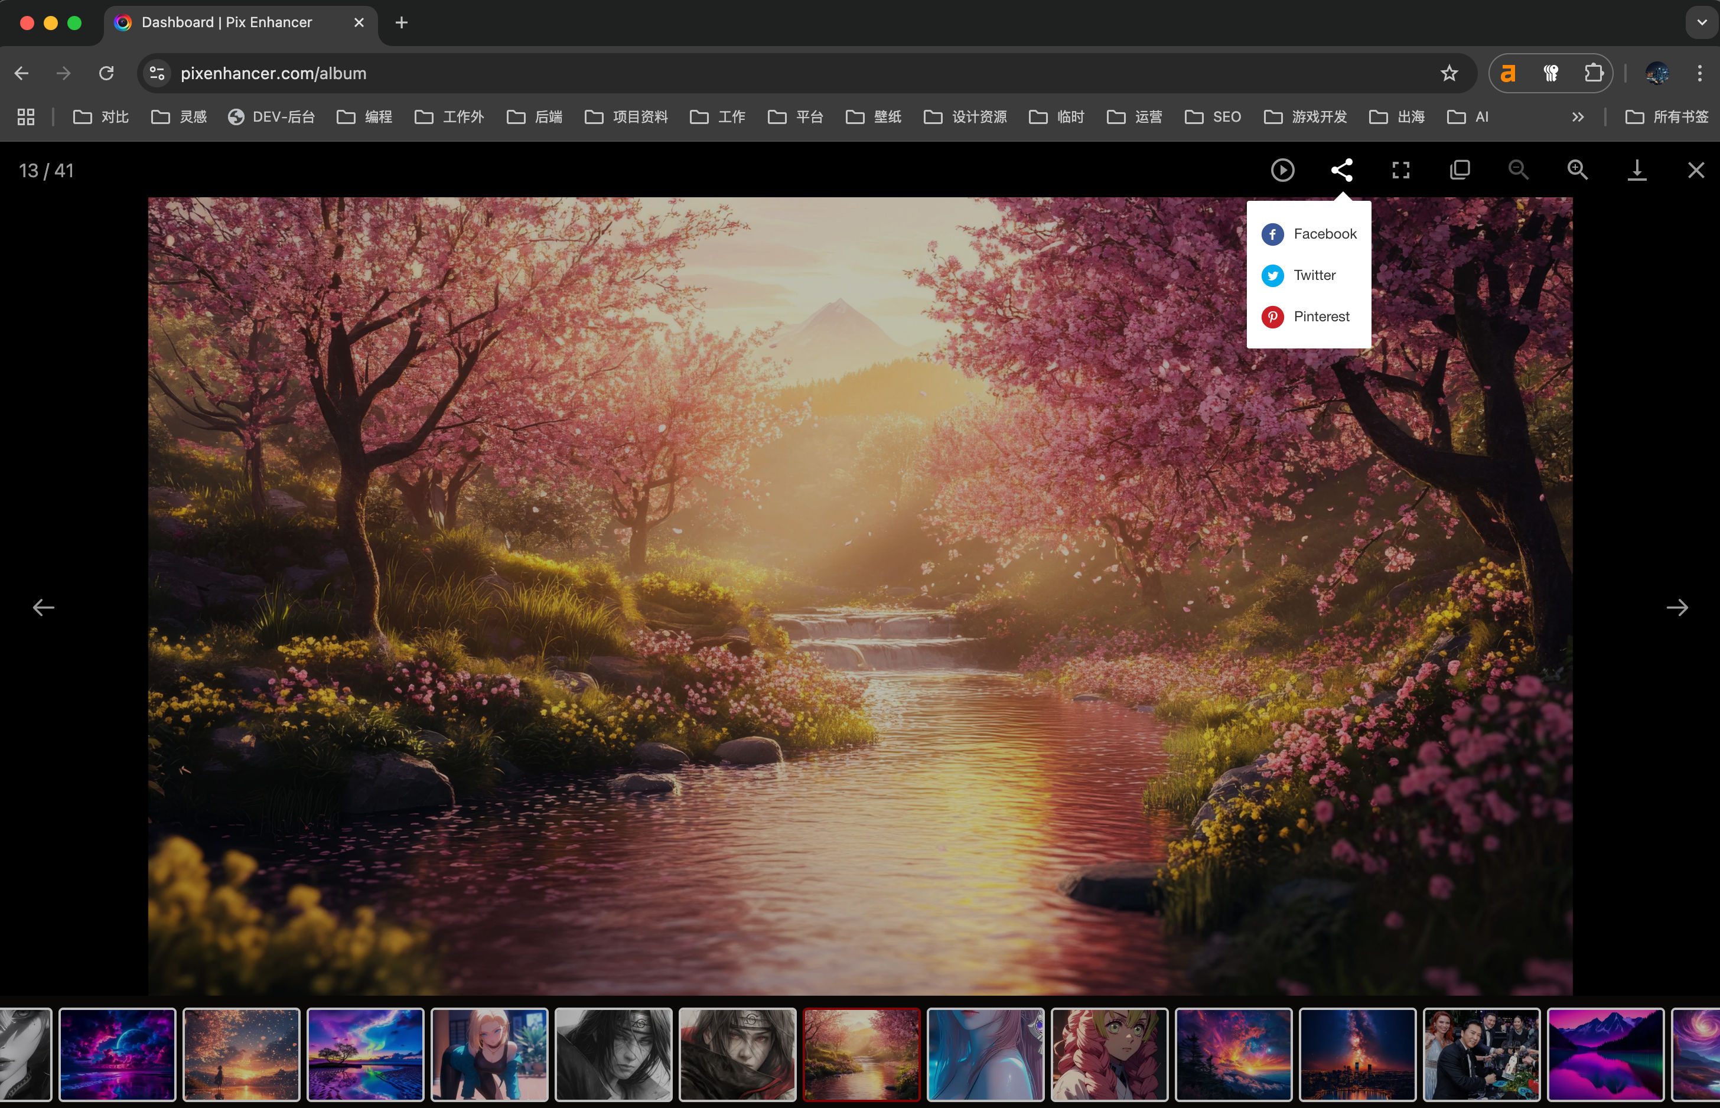
Task: Open the SEO bookmark folder
Action: 1213,116
